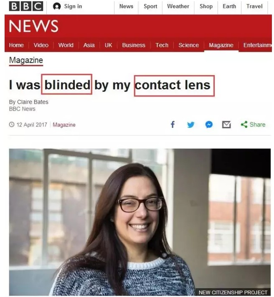Switch to the Tech news tab
Image resolution: width=274 pixels, height=297 pixels.
[x=162, y=45]
